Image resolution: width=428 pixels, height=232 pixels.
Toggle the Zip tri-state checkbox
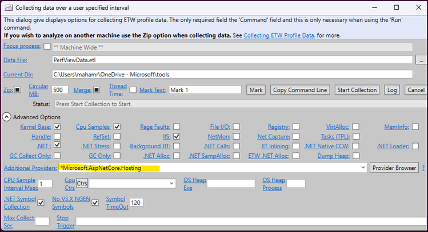click(18, 90)
